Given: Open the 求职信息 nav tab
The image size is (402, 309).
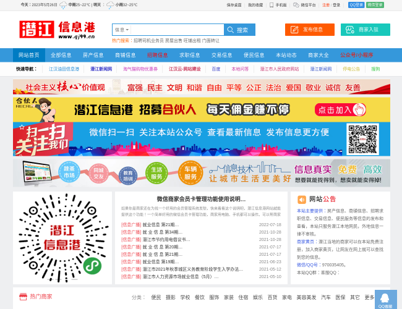Looking at the screenshot, I should 190,55.
